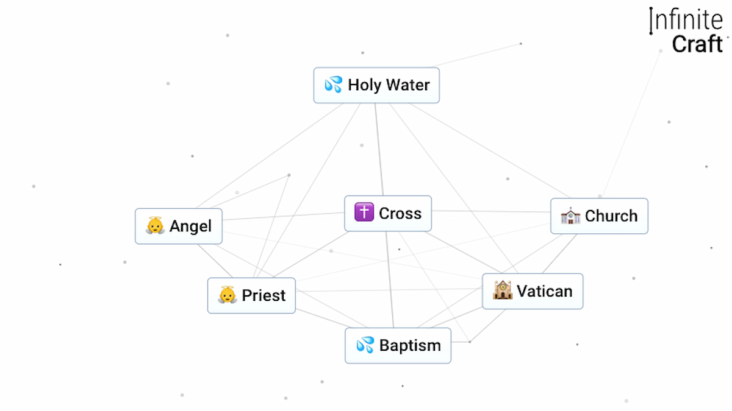The image size is (732, 411).
Task: Select the Cross element tile
Action: click(388, 213)
